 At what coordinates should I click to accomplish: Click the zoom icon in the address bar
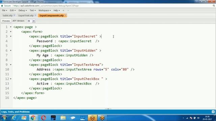tap(214, 6)
